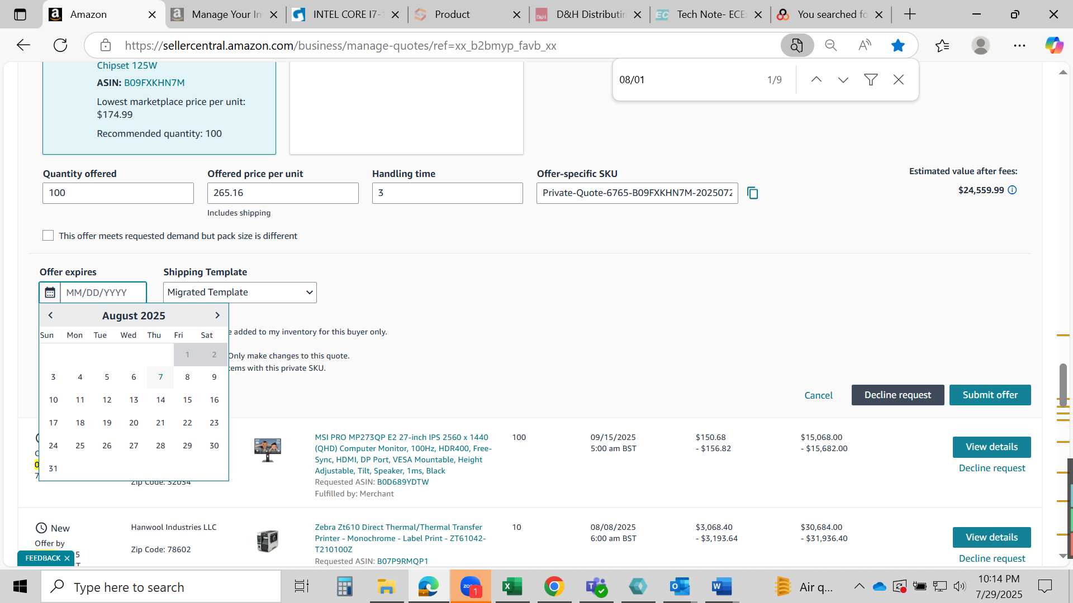This screenshot has height=603, width=1073.
Task: Open MSI PRO MP273QP product title link
Action: (x=403, y=454)
